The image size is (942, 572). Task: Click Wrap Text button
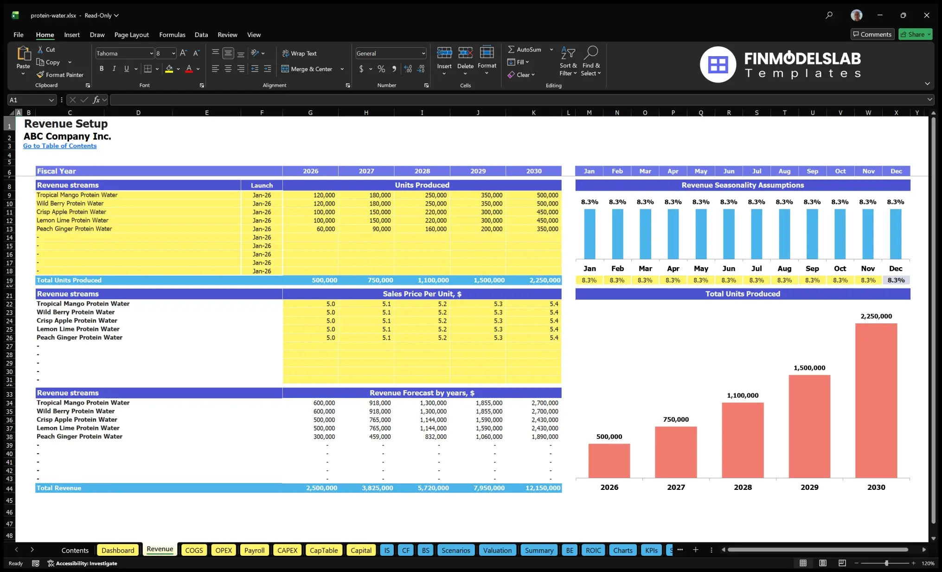point(299,53)
